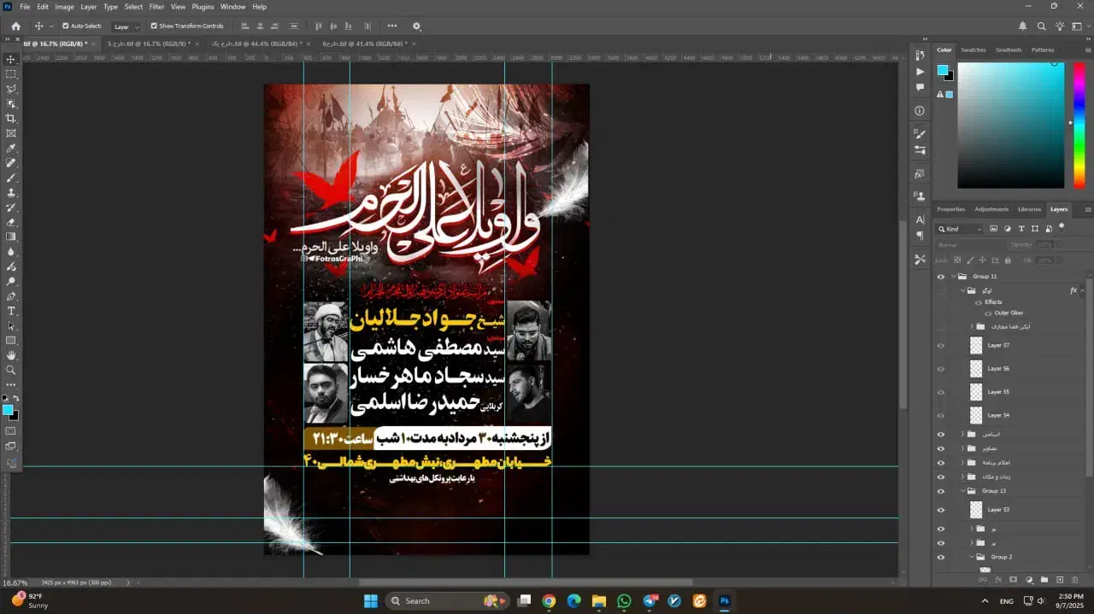This screenshot has height=614, width=1094.
Task: Select the Zoom tool in toolbar
Action: 11,371
